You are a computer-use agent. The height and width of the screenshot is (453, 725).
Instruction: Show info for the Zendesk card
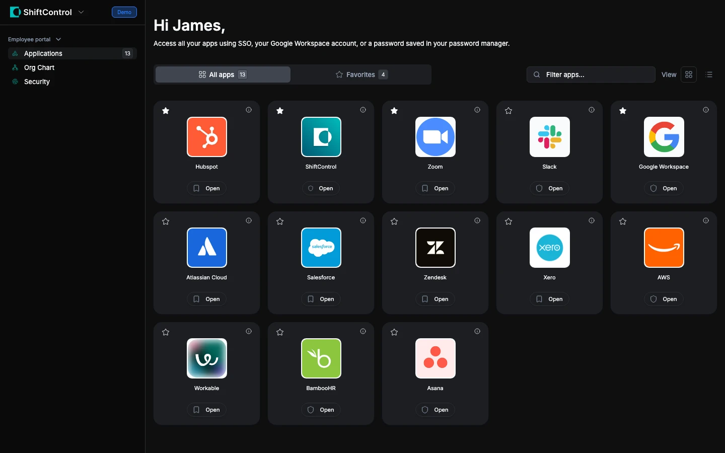(x=477, y=220)
